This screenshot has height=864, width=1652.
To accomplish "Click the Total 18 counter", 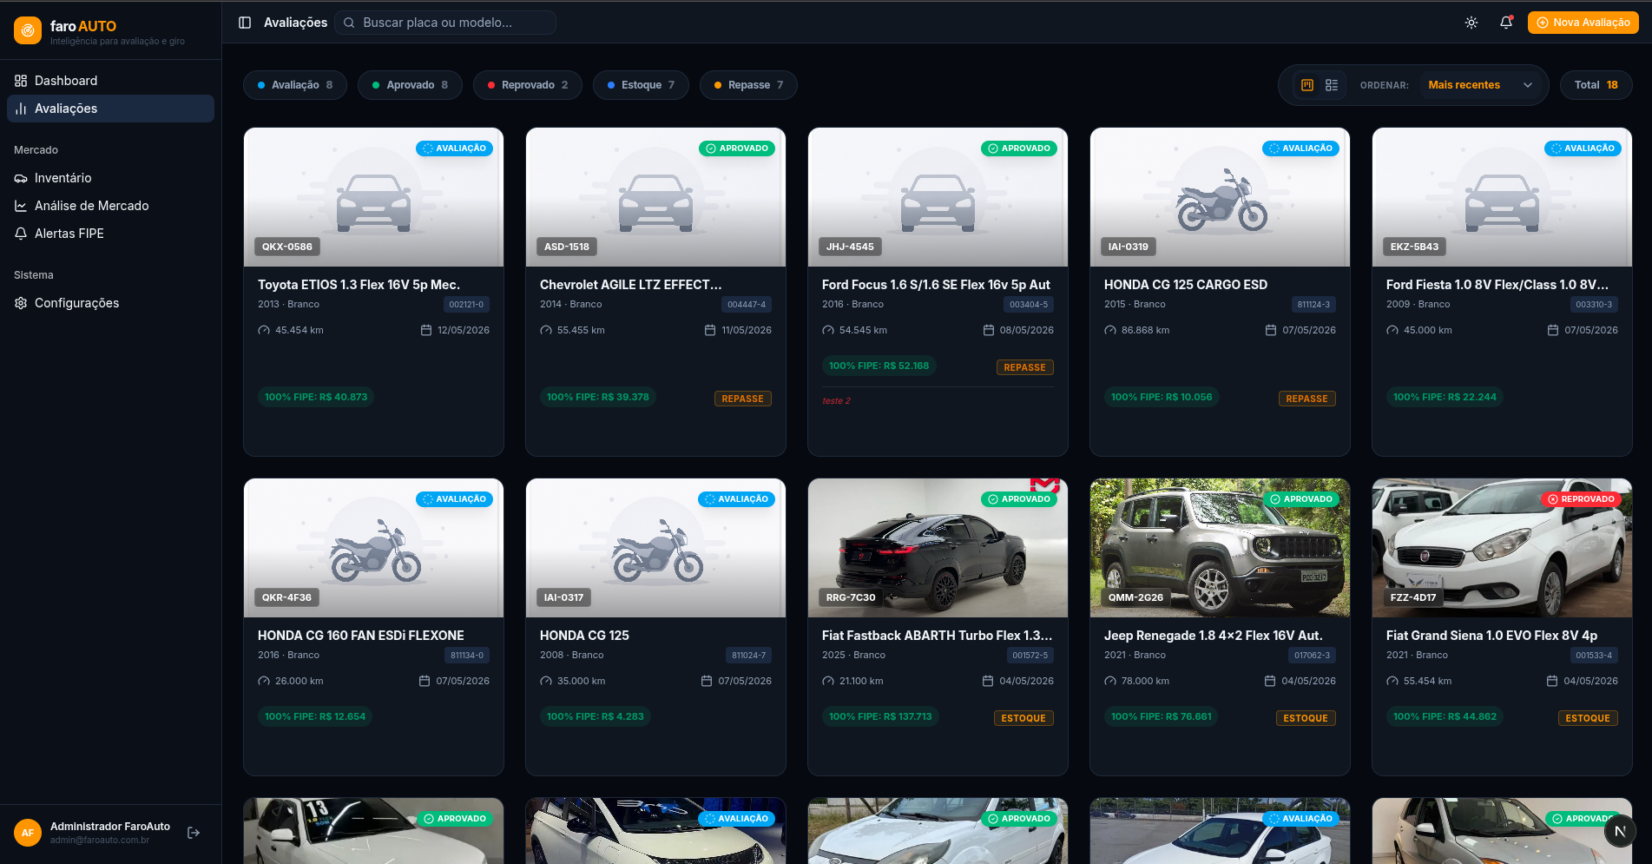I will pyautogui.click(x=1596, y=85).
